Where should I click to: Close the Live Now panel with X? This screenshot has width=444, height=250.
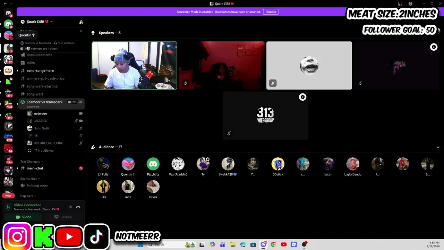coord(81,31)
